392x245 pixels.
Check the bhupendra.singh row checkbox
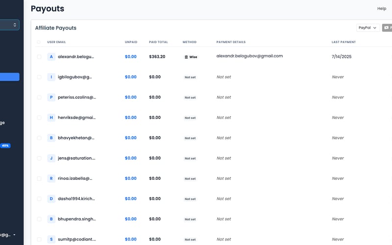[39, 219]
